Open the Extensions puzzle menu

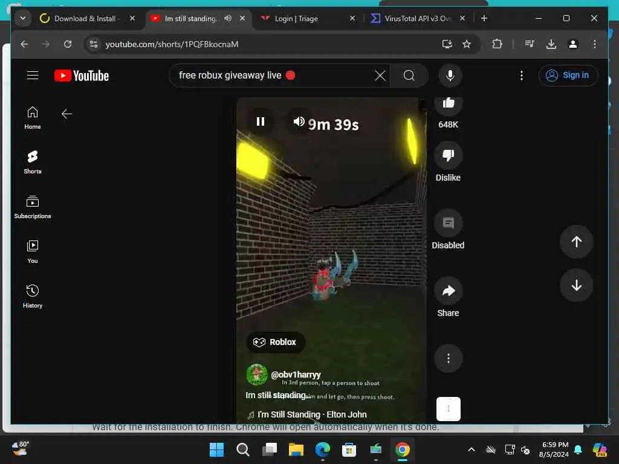(497, 44)
